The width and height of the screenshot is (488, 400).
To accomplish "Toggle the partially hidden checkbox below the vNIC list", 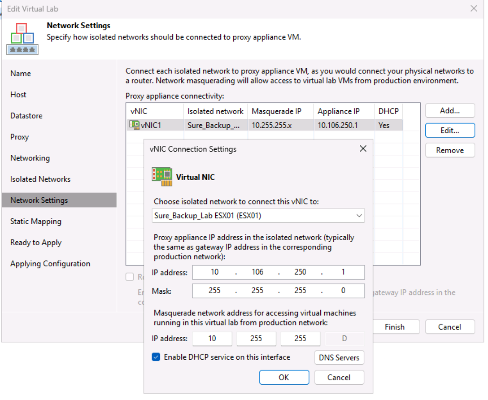I will (x=130, y=277).
